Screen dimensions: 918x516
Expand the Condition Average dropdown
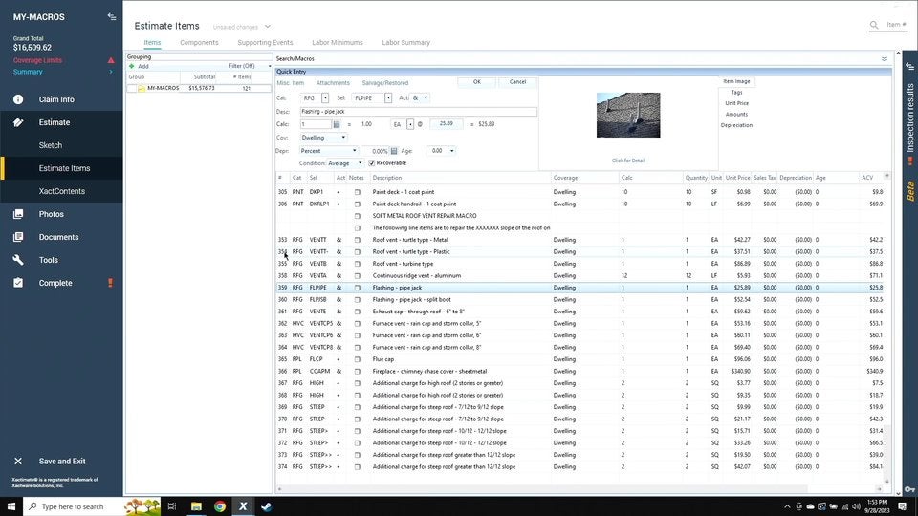[x=344, y=163]
